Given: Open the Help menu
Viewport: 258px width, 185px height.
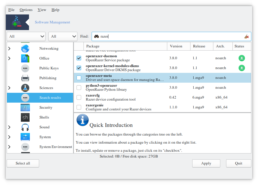Looking at the screenshot, I should click(55, 10).
